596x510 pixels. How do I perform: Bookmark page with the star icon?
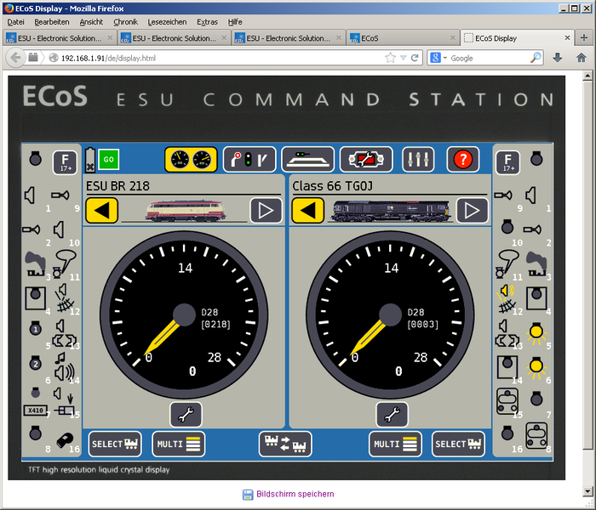pyautogui.click(x=390, y=58)
